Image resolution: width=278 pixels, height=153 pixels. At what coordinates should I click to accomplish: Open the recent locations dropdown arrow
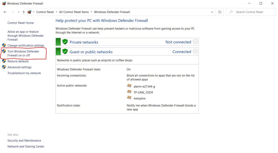click(19, 12)
